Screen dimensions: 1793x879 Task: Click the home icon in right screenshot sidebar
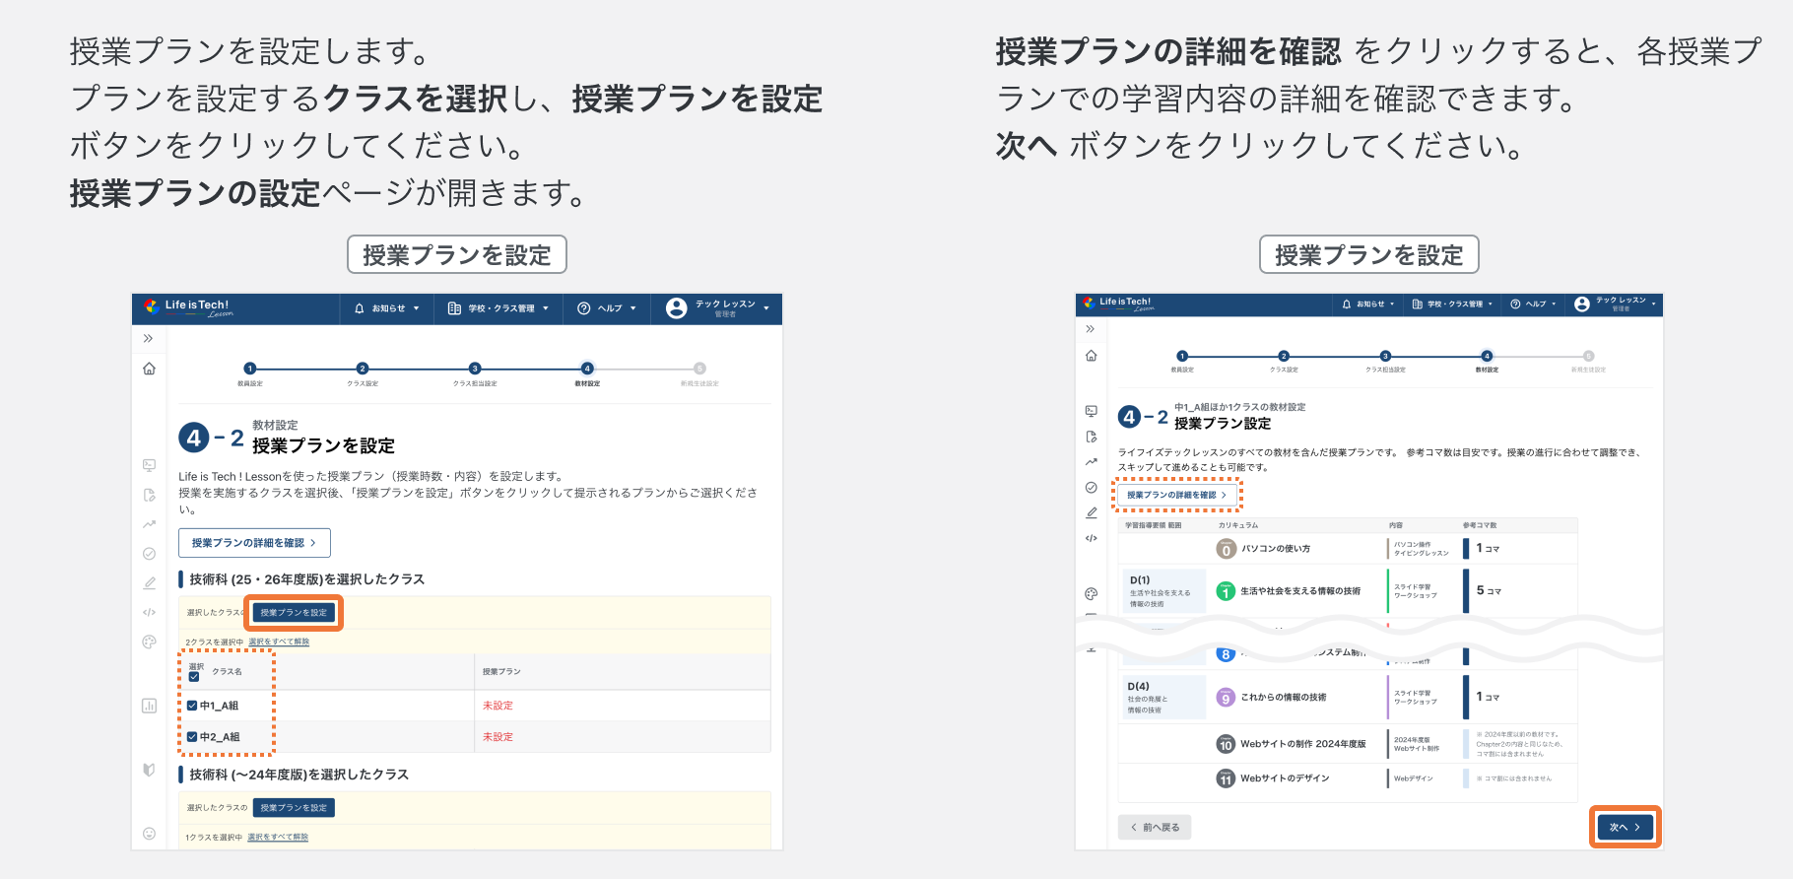pyautogui.click(x=1091, y=356)
